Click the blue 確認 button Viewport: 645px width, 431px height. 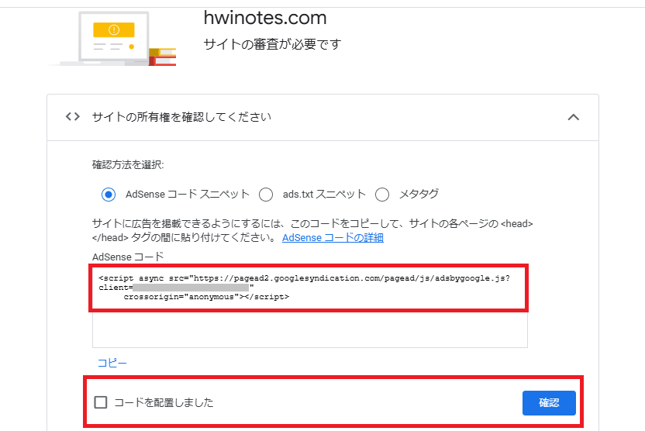pos(549,403)
